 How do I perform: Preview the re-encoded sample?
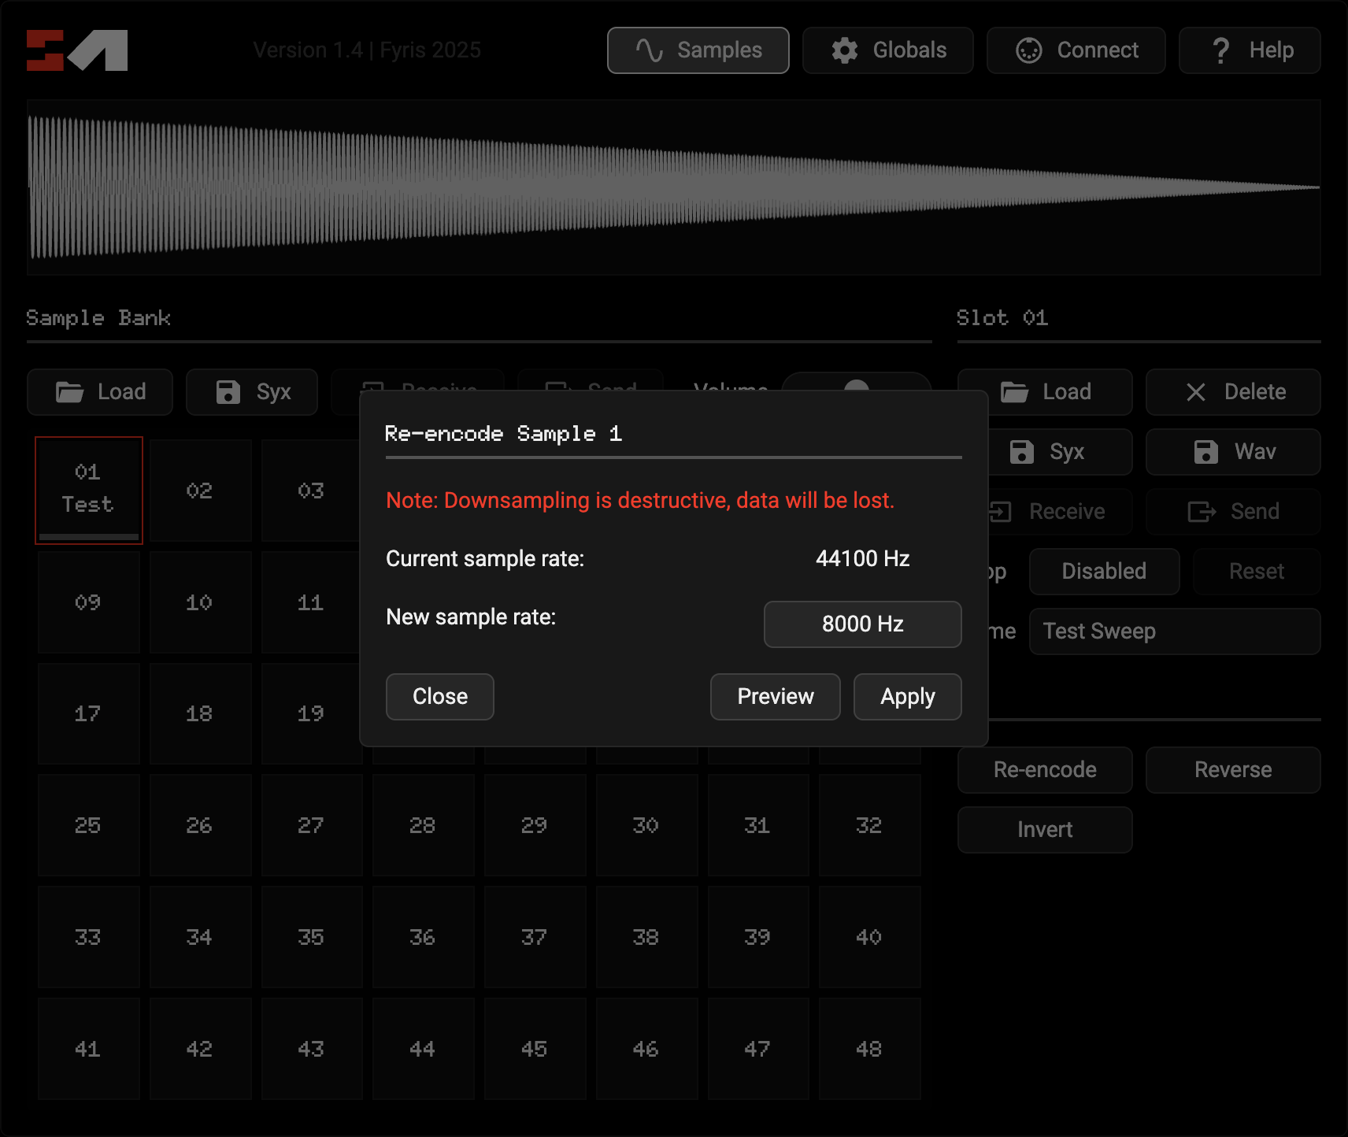click(775, 697)
